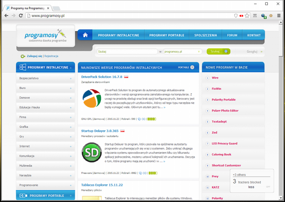The width and height of the screenshot is (285, 202).
Task: Open the shield extension icon in address bar
Action: coord(236,16)
